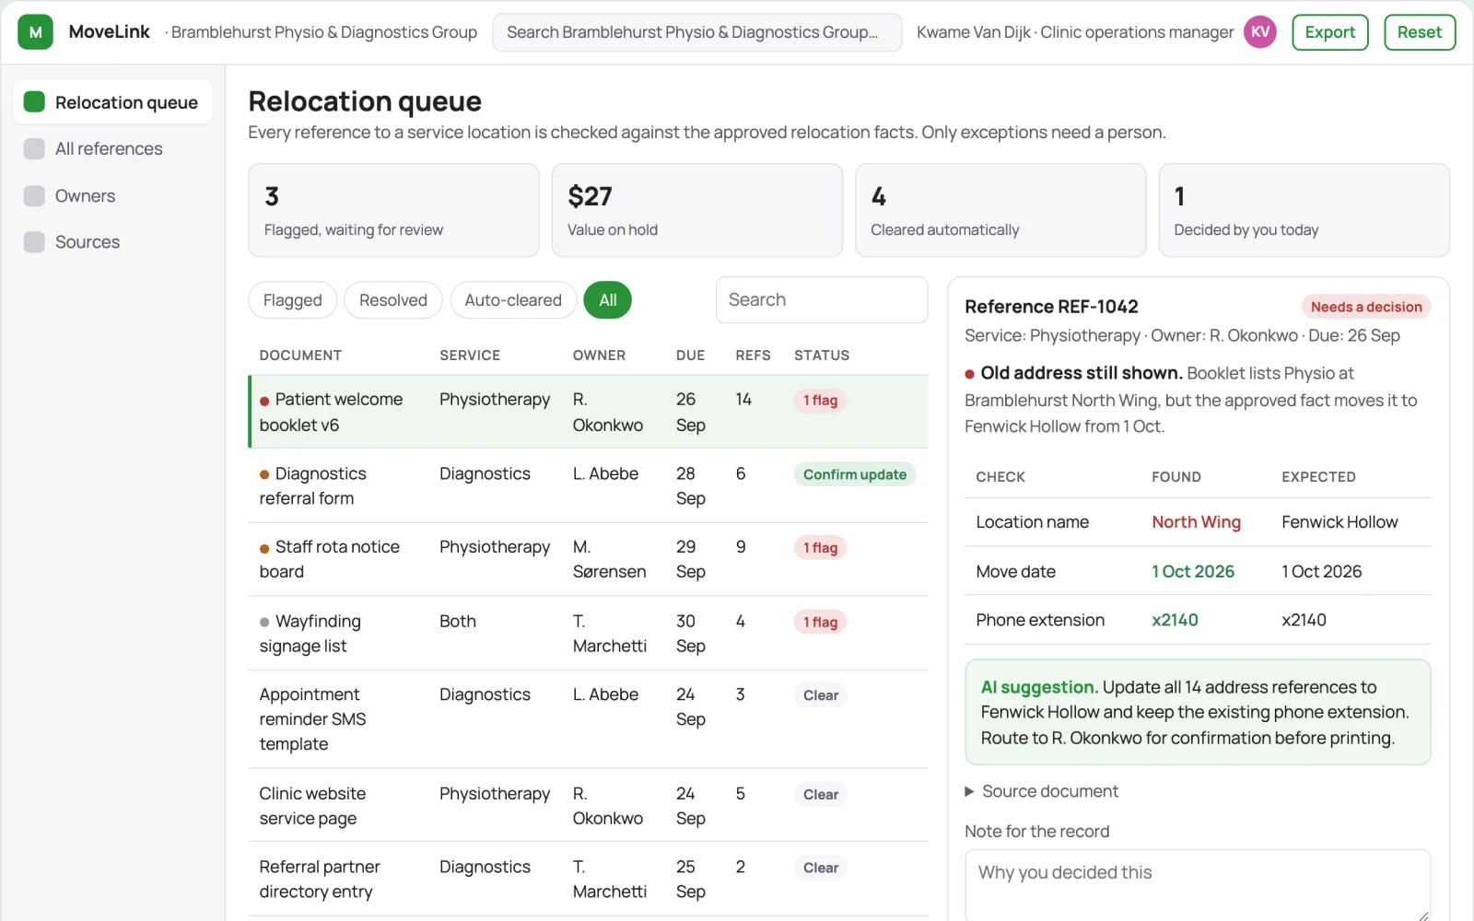Open Owners page in sidebar
The image size is (1474, 921).
[x=112, y=195]
